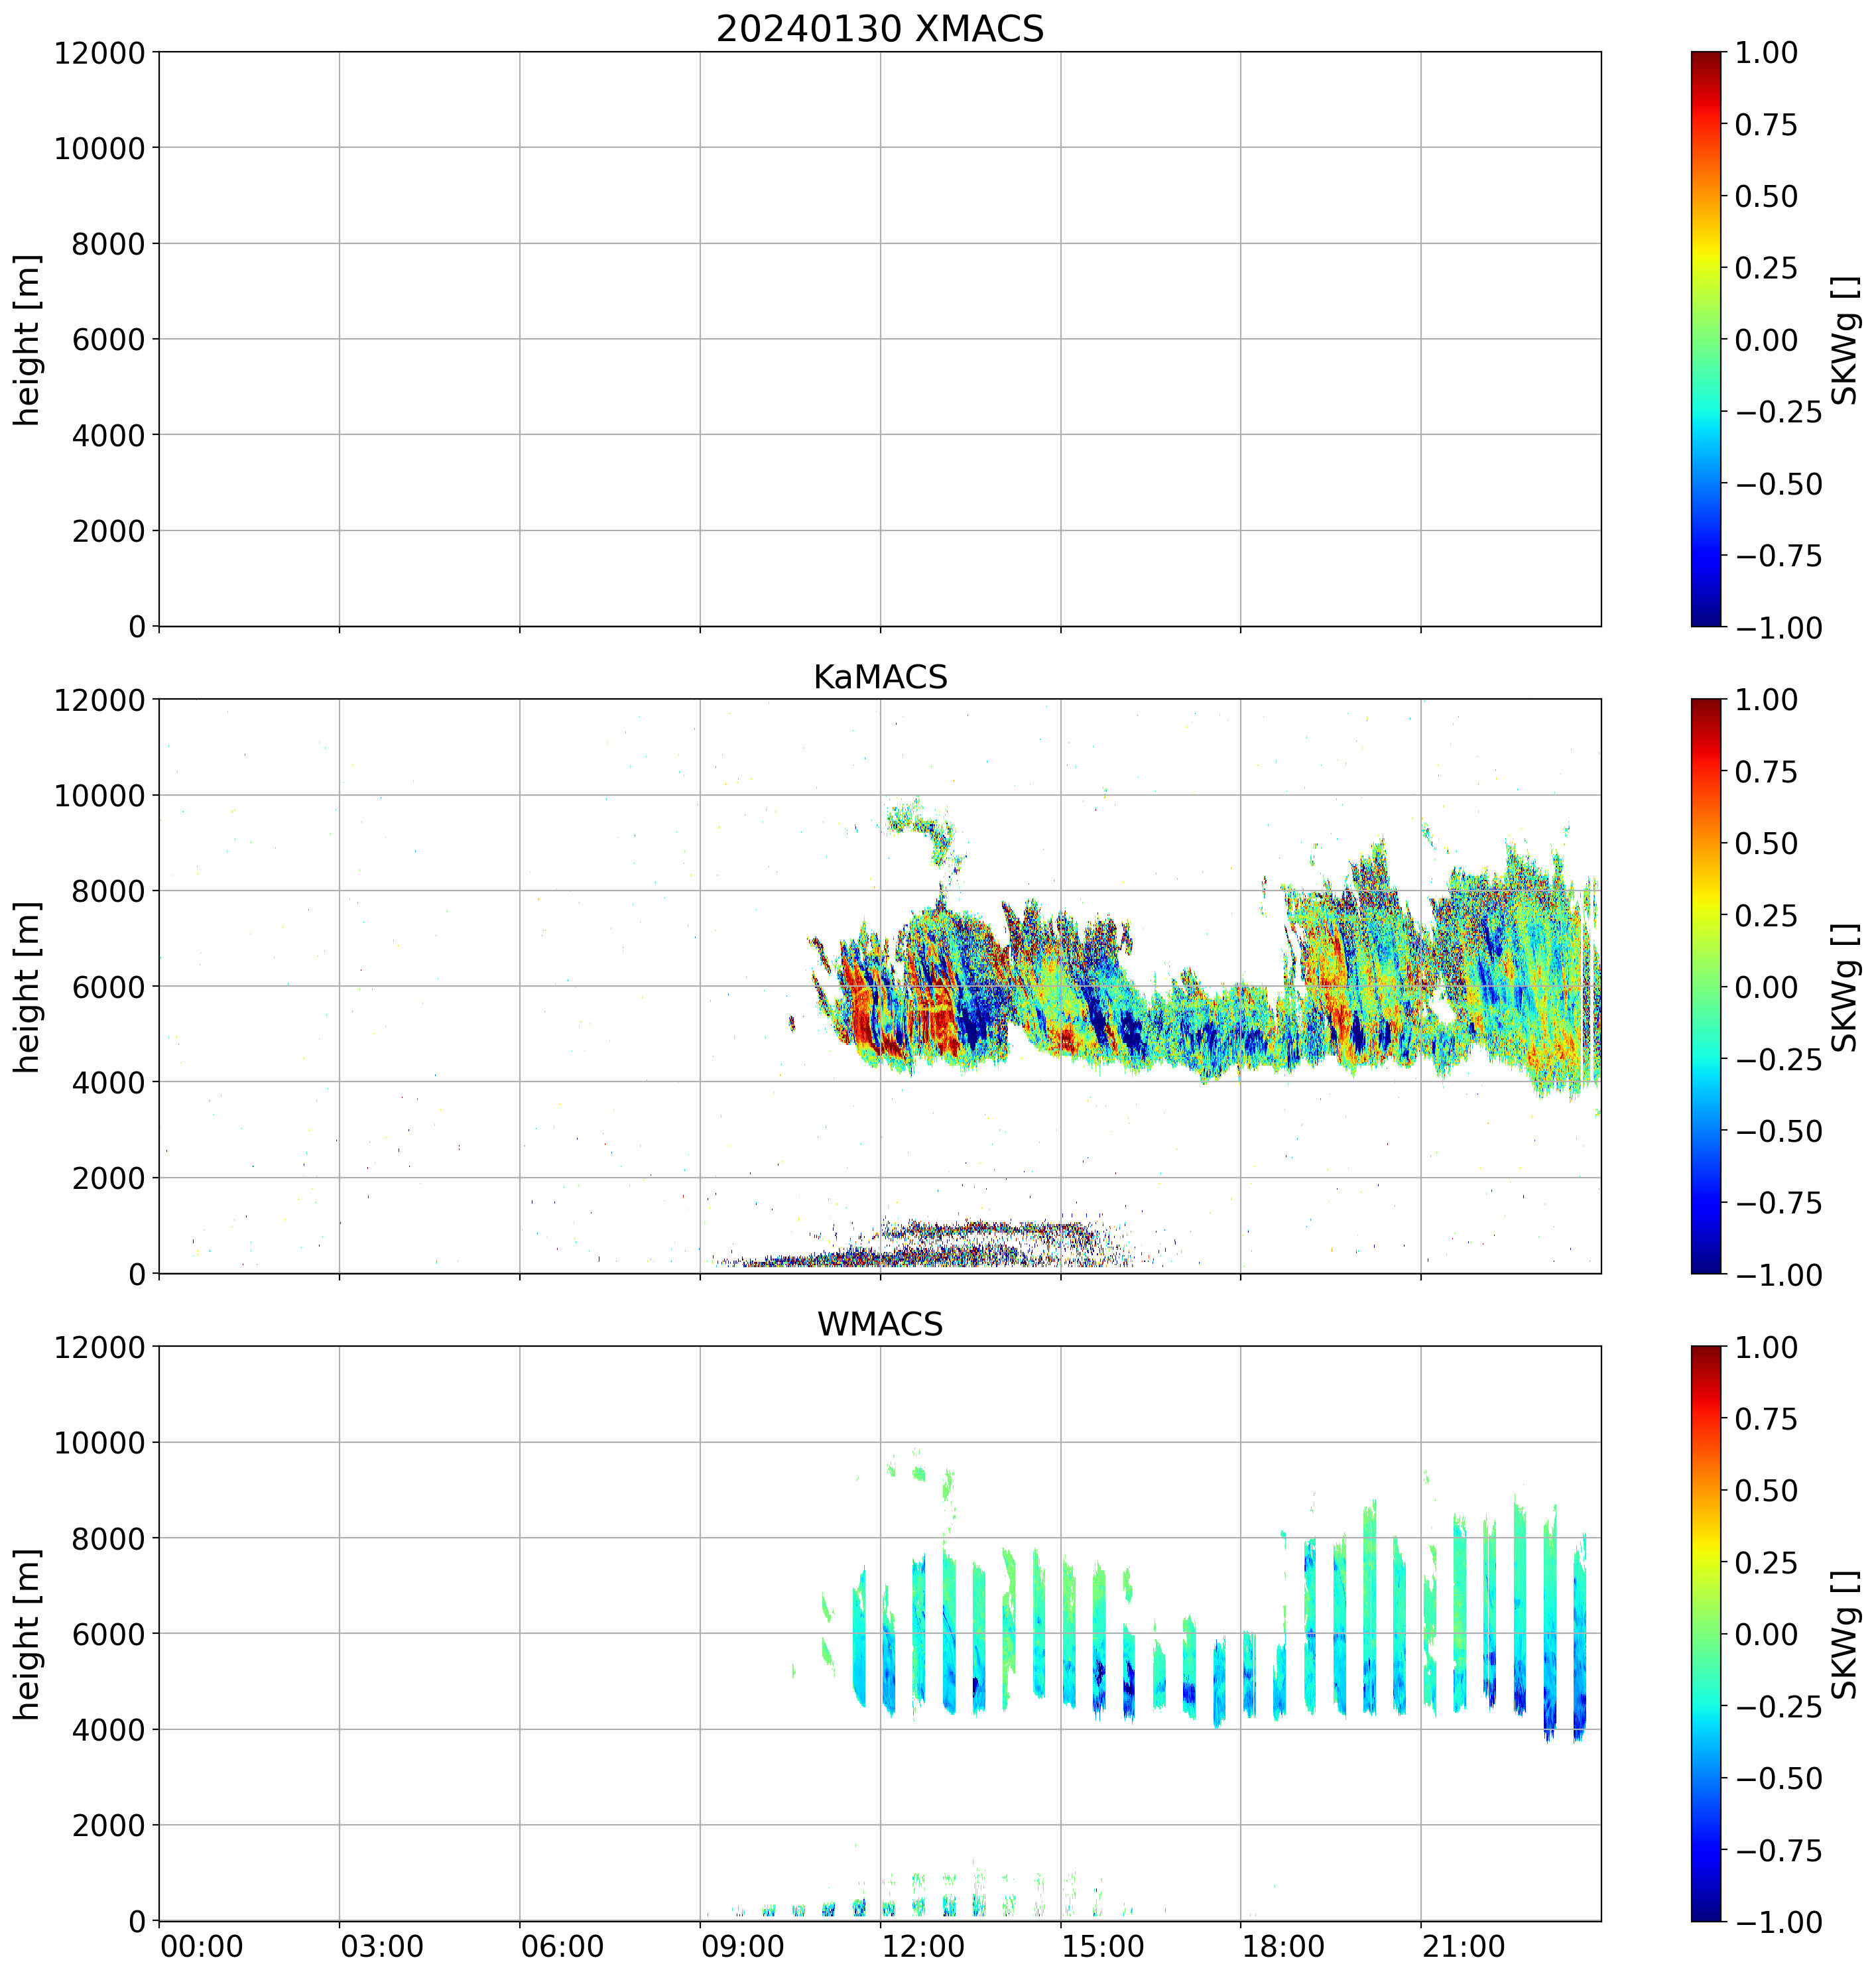Click the 21:00 time axis label
Viewport: 1876px width, 1976px height.
(x=1464, y=1947)
